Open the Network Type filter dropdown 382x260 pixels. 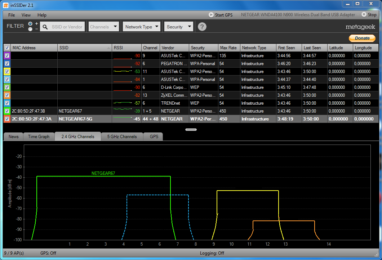(142, 27)
